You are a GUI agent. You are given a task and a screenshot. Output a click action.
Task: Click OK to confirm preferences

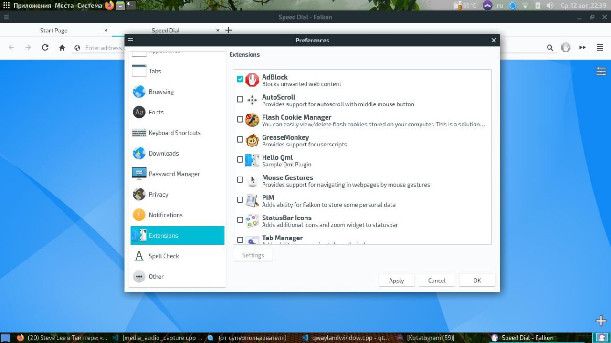click(477, 281)
